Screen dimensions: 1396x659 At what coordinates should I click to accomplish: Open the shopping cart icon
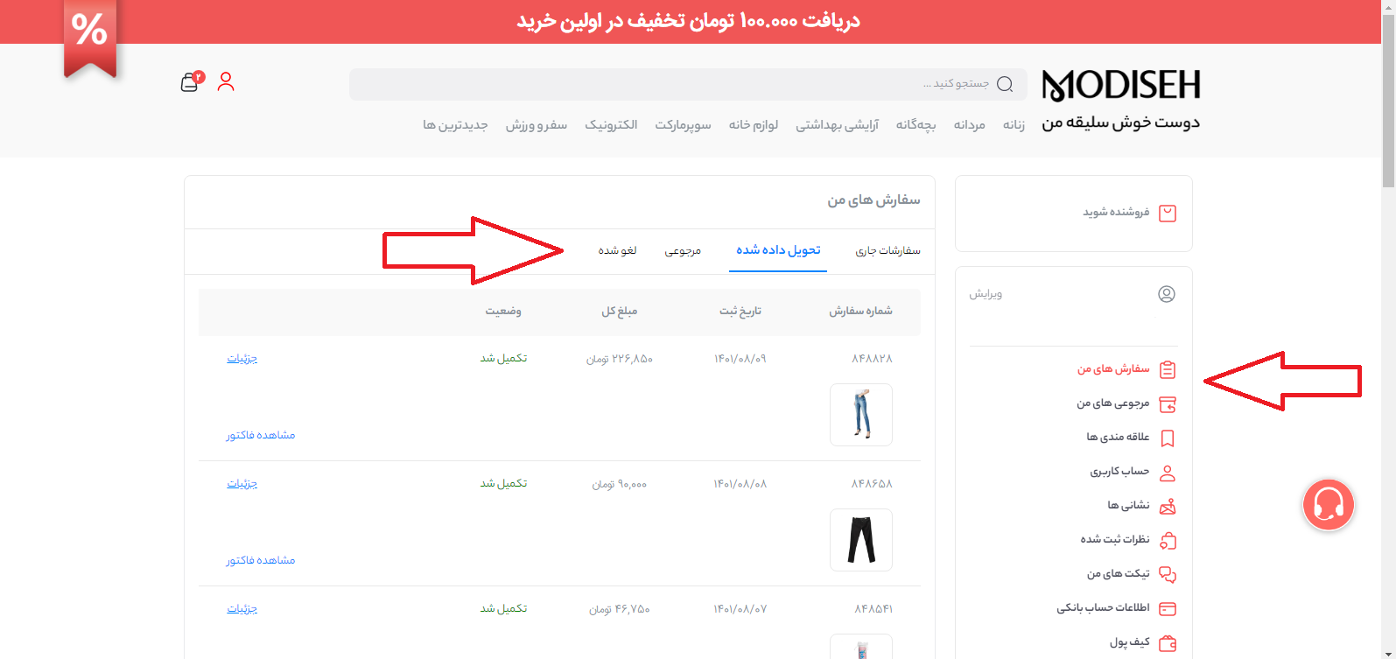click(190, 82)
